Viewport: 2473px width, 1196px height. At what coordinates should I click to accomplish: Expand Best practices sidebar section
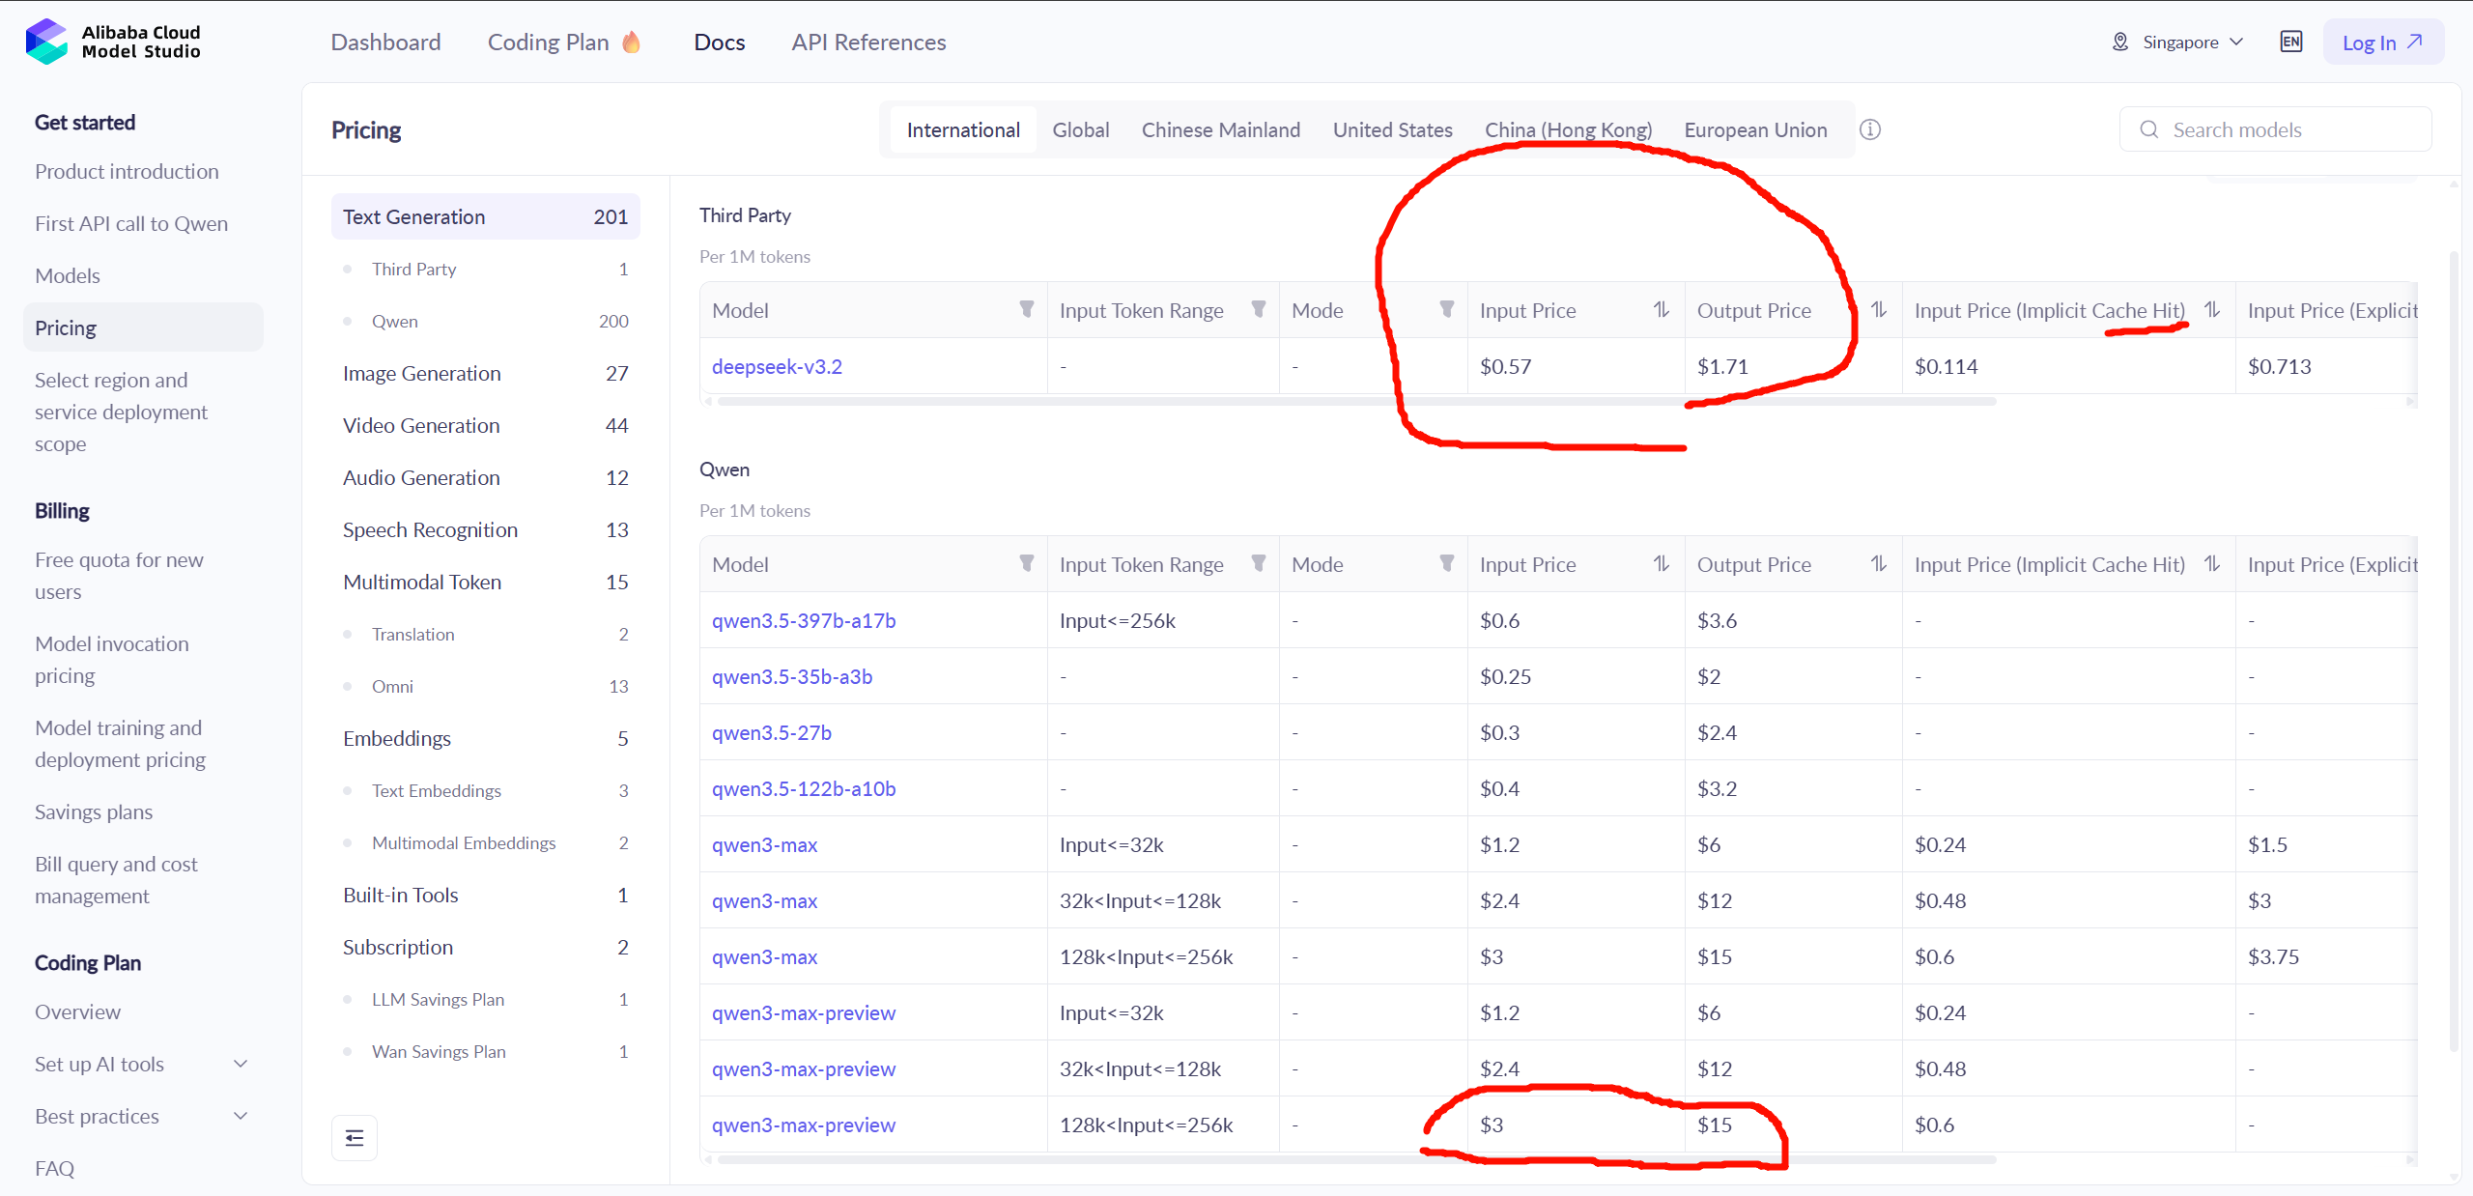[x=241, y=1116]
